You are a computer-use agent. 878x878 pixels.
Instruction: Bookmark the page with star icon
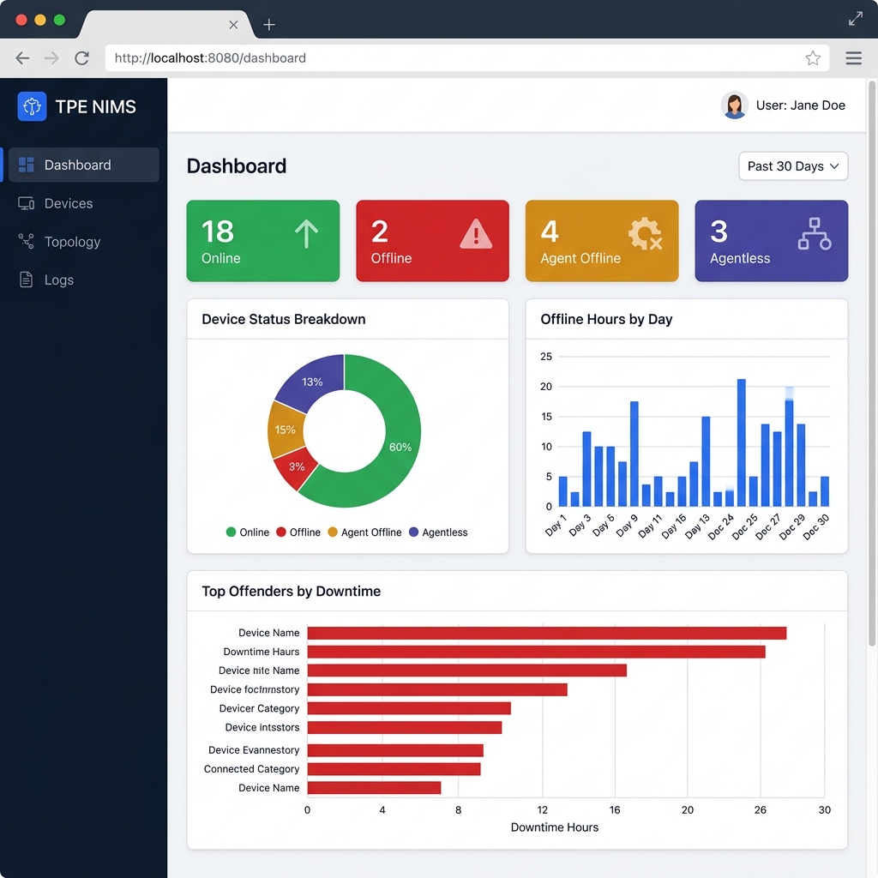813,57
